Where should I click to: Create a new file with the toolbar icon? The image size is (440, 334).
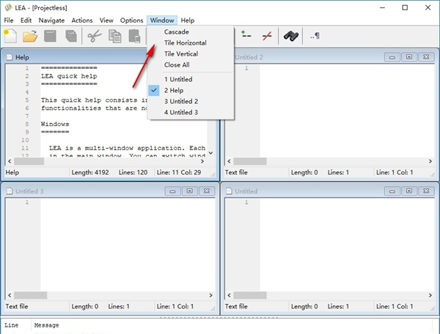10,36
